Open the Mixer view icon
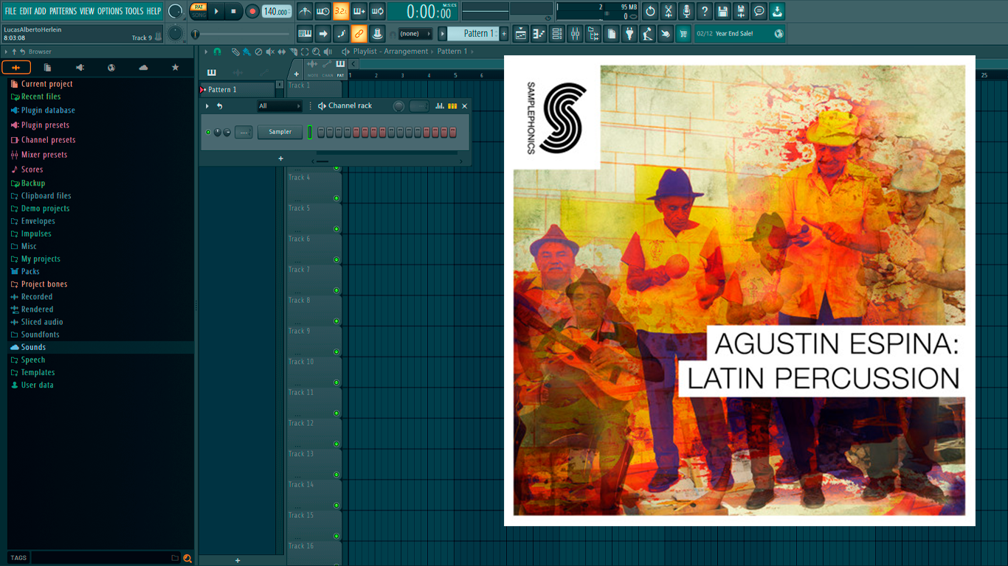This screenshot has height=566, width=1008. 575,33
